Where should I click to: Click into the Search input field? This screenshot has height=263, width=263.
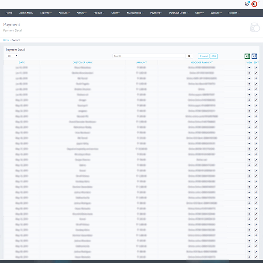tap(149, 56)
